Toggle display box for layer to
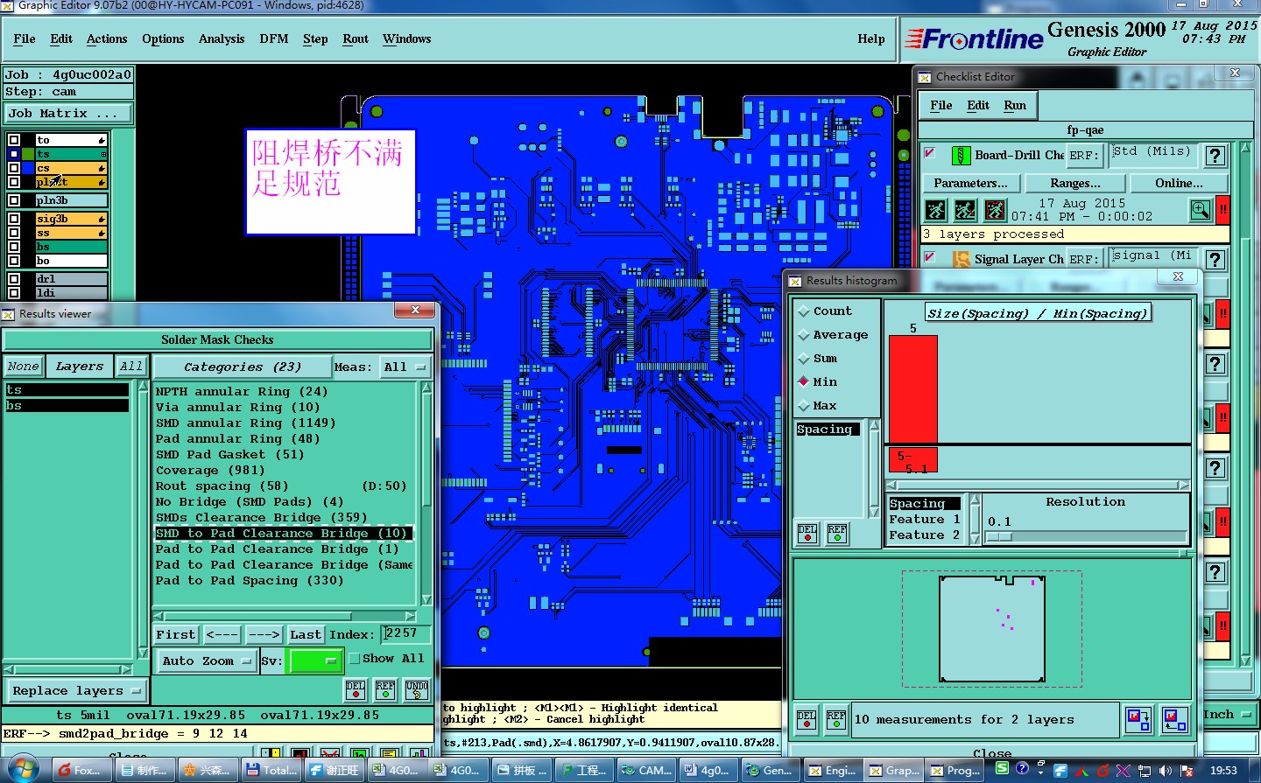The image size is (1261, 783). tap(14, 140)
